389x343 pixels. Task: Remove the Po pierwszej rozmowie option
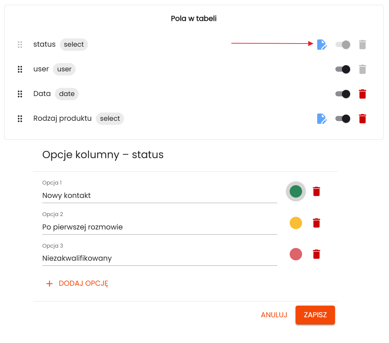pos(316,223)
